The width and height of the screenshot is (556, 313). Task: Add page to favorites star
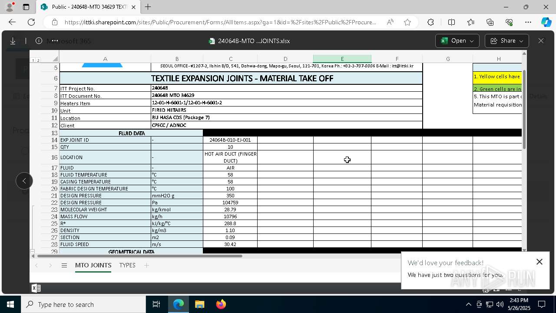click(407, 22)
